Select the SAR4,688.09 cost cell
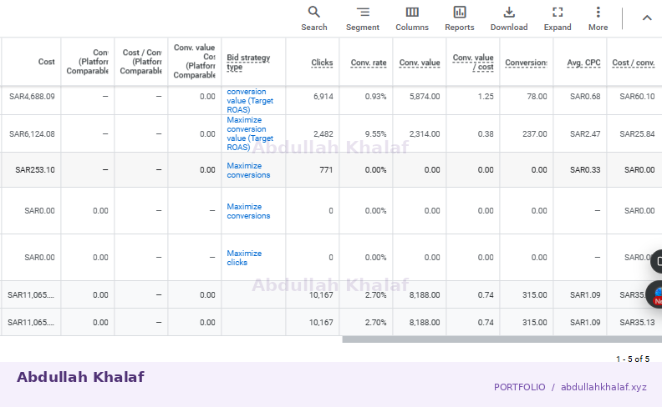 point(32,97)
